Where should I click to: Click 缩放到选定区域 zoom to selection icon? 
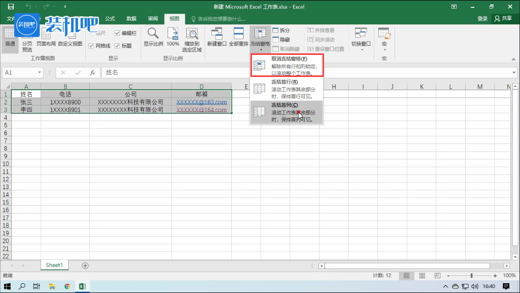click(192, 39)
